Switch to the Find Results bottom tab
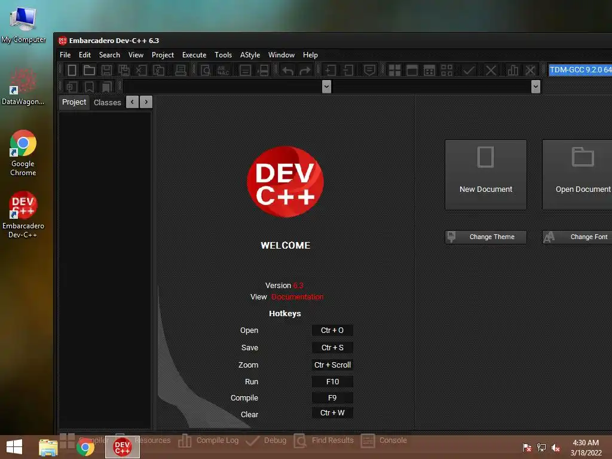The image size is (612, 459). (323, 440)
